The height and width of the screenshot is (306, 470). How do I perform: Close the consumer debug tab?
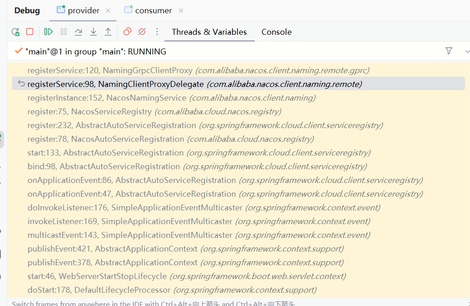(x=181, y=11)
